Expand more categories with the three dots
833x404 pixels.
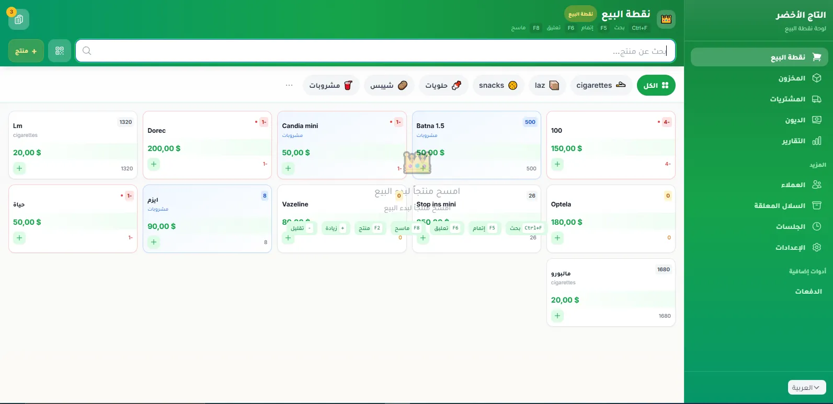(x=289, y=85)
